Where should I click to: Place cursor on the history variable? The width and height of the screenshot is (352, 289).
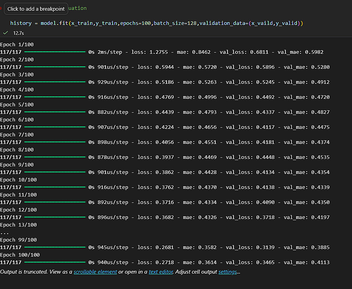21,23
